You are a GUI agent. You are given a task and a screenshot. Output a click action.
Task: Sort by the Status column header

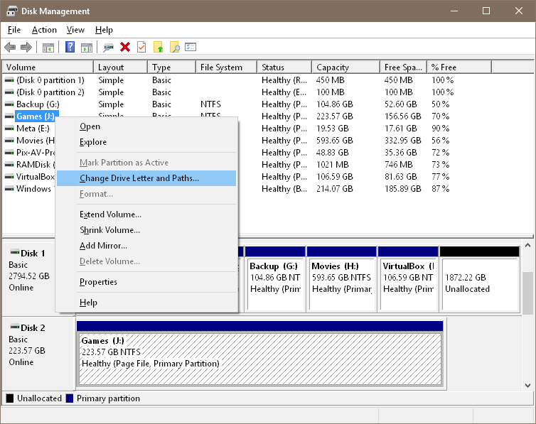tap(284, 67)
